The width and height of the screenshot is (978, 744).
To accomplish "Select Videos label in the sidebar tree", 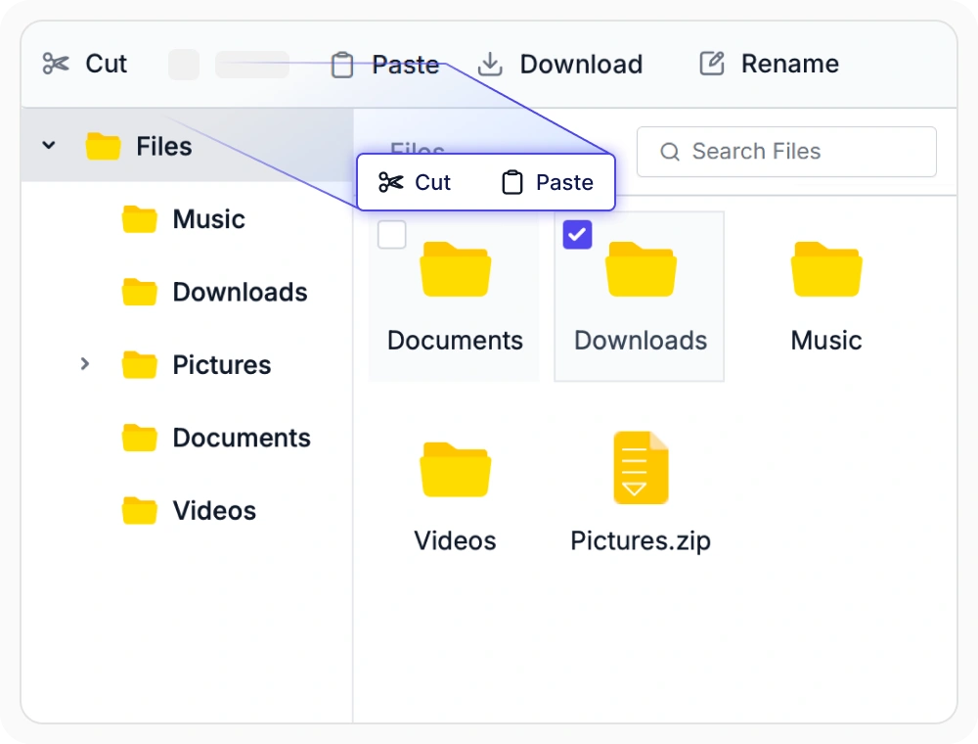I will pyautogui.click(x=214, y=511).
